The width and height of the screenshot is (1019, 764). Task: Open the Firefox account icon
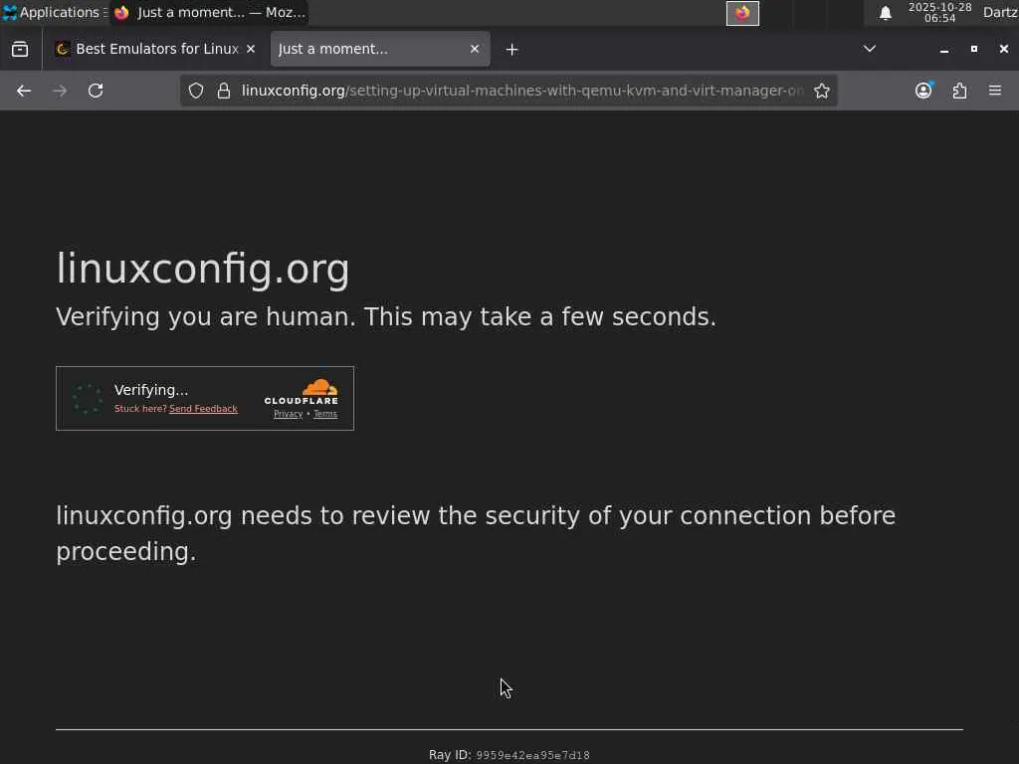(x=923, y=91)
